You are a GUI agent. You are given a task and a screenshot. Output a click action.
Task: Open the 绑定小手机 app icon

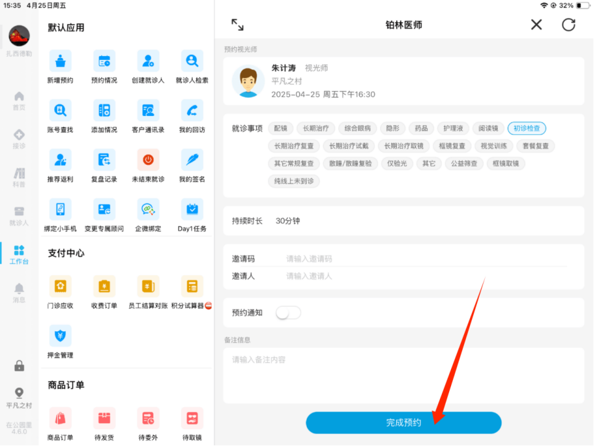pos(60,209)
